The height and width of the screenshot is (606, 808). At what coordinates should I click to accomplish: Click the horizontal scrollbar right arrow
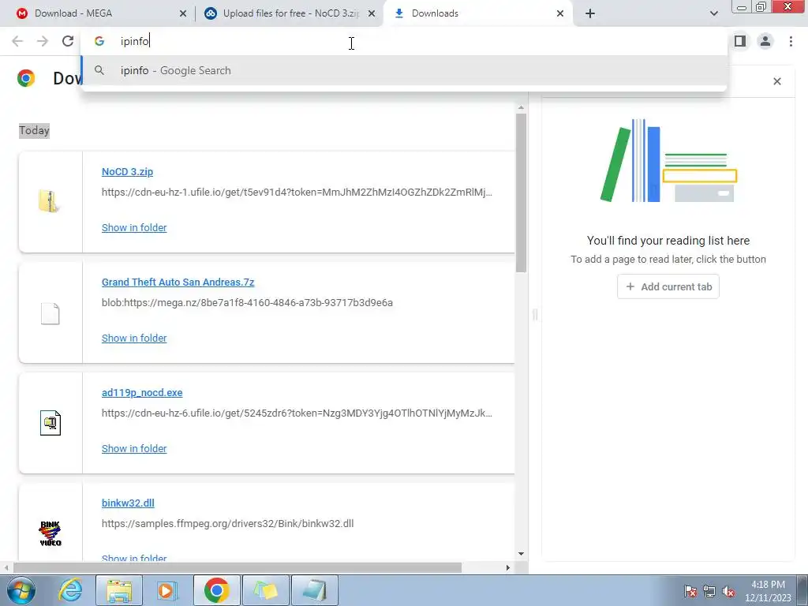(507, 568)
